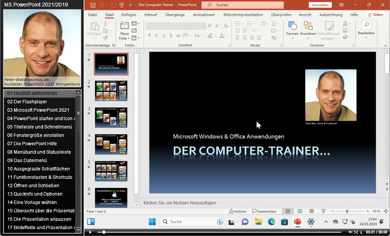
Task: Toggle normal view button in status bar
Action: [x=288, y=211]
